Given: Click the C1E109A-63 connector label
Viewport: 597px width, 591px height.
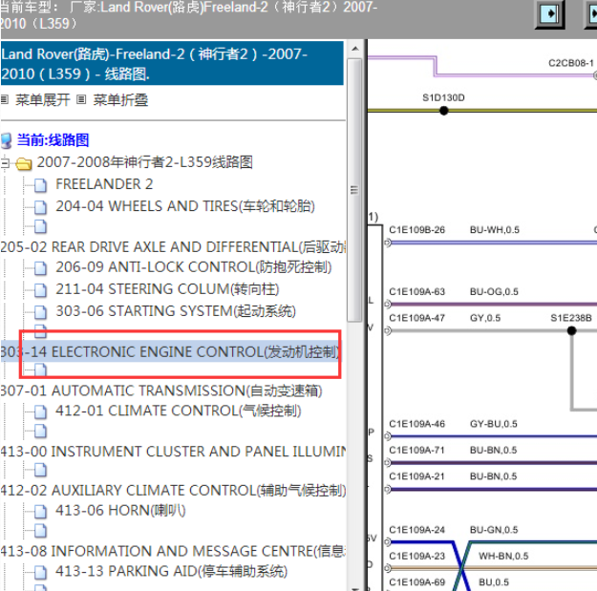Looking at the screenshot, I should pos(416,292).
